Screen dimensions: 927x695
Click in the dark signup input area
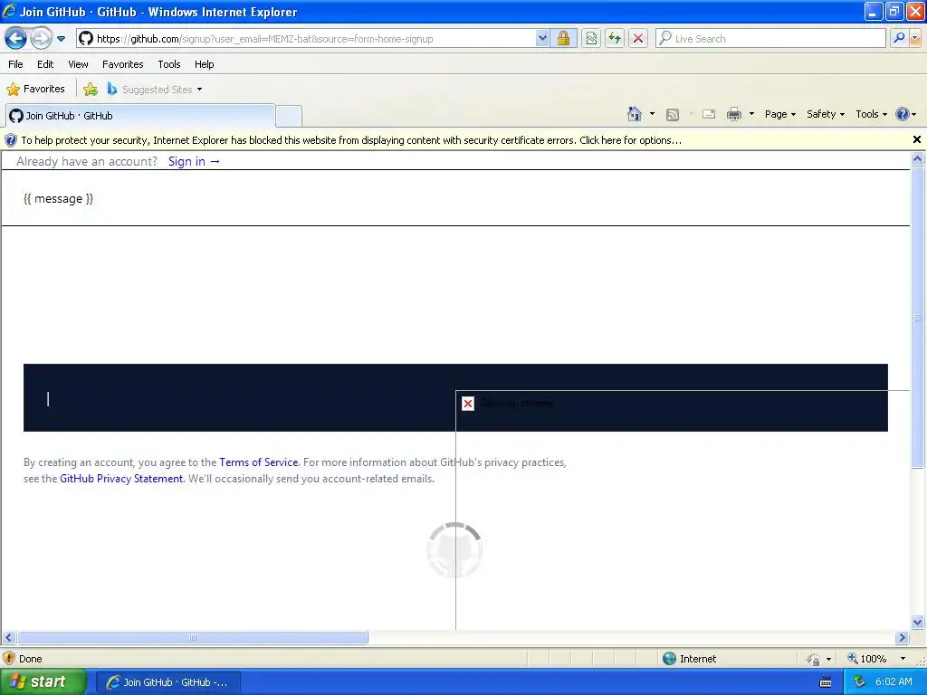point(455,398)
